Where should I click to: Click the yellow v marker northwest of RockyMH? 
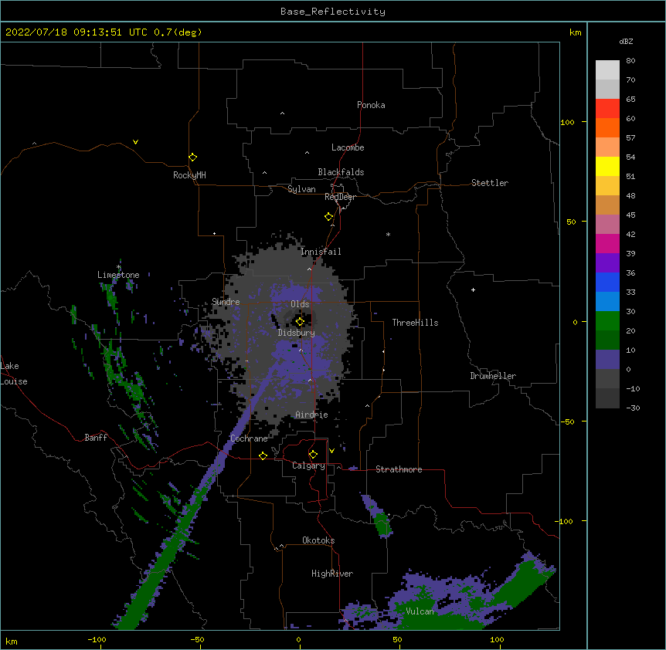tap(135, 142)
